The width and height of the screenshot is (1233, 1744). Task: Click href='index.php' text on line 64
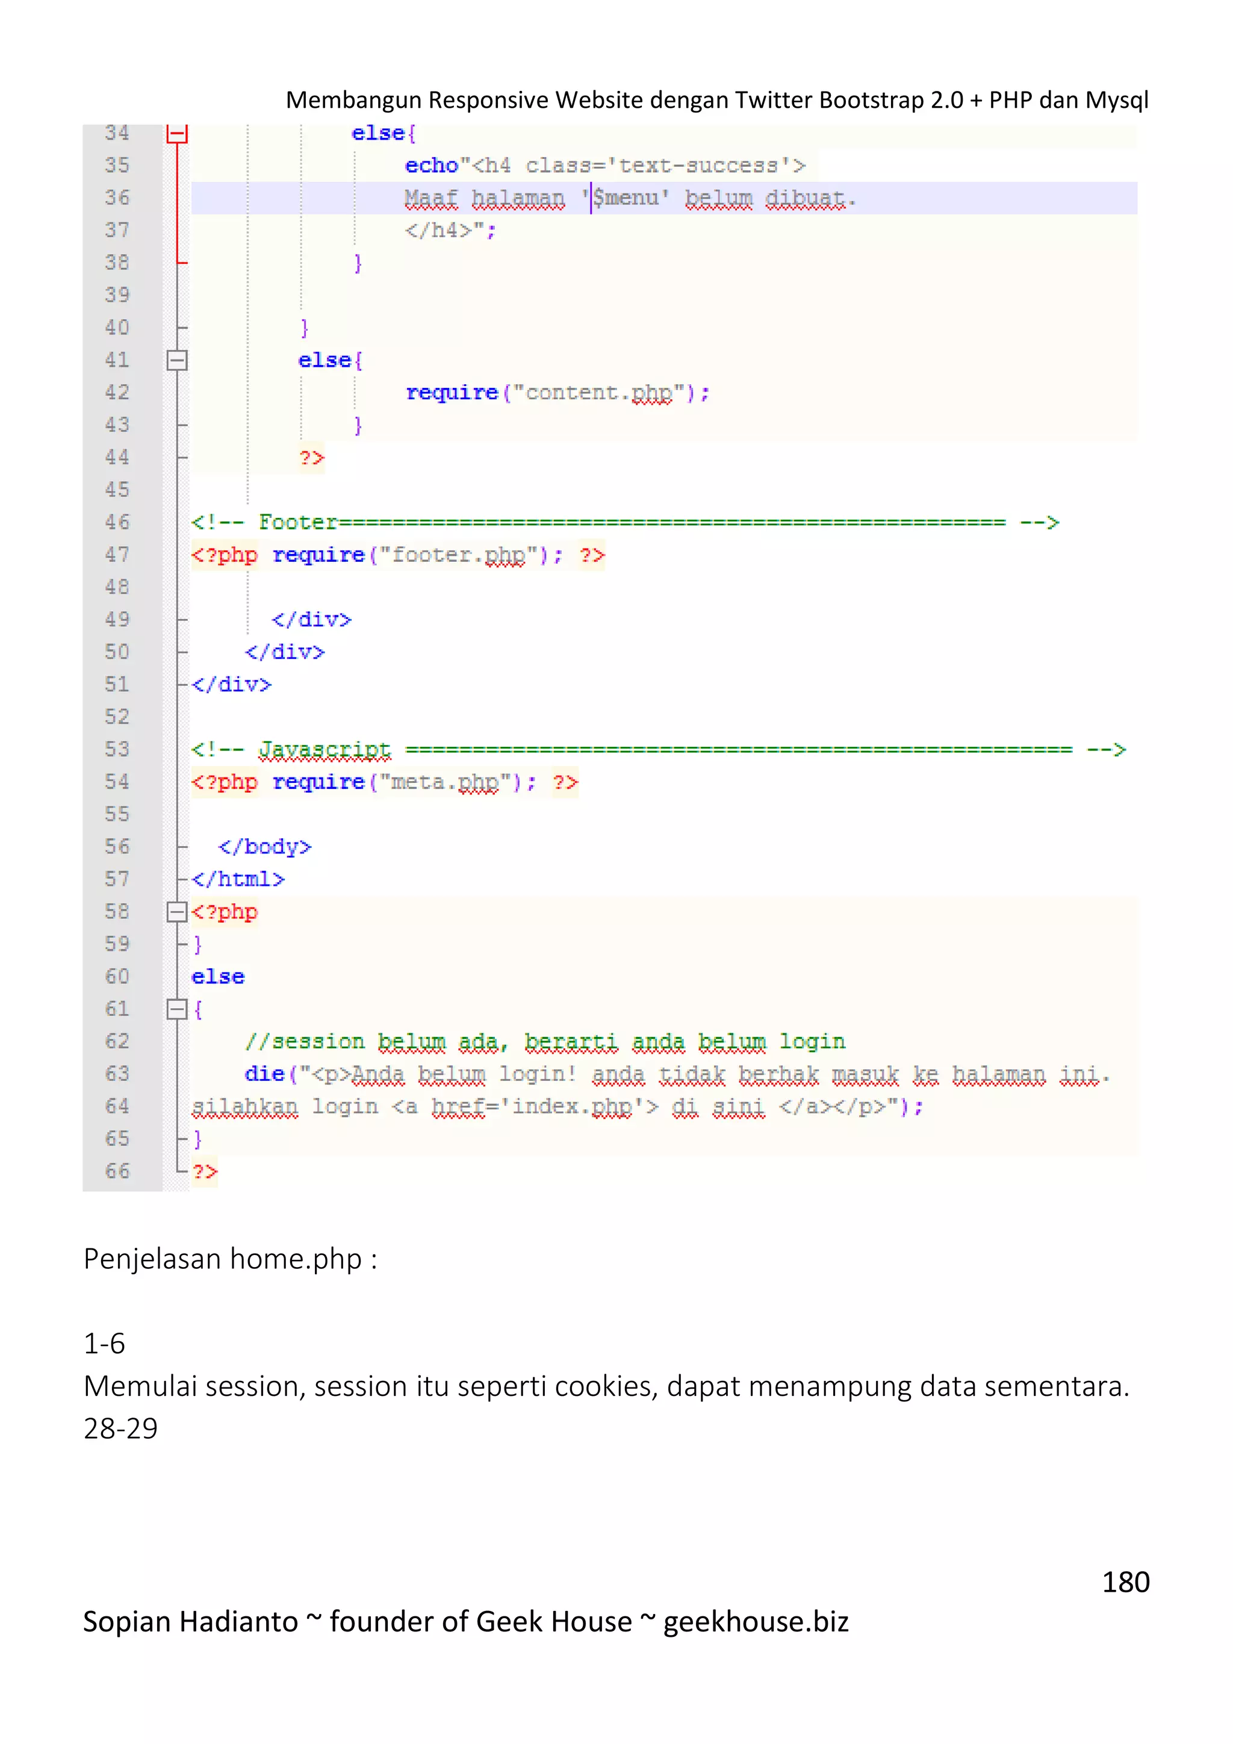point(537,1107)
